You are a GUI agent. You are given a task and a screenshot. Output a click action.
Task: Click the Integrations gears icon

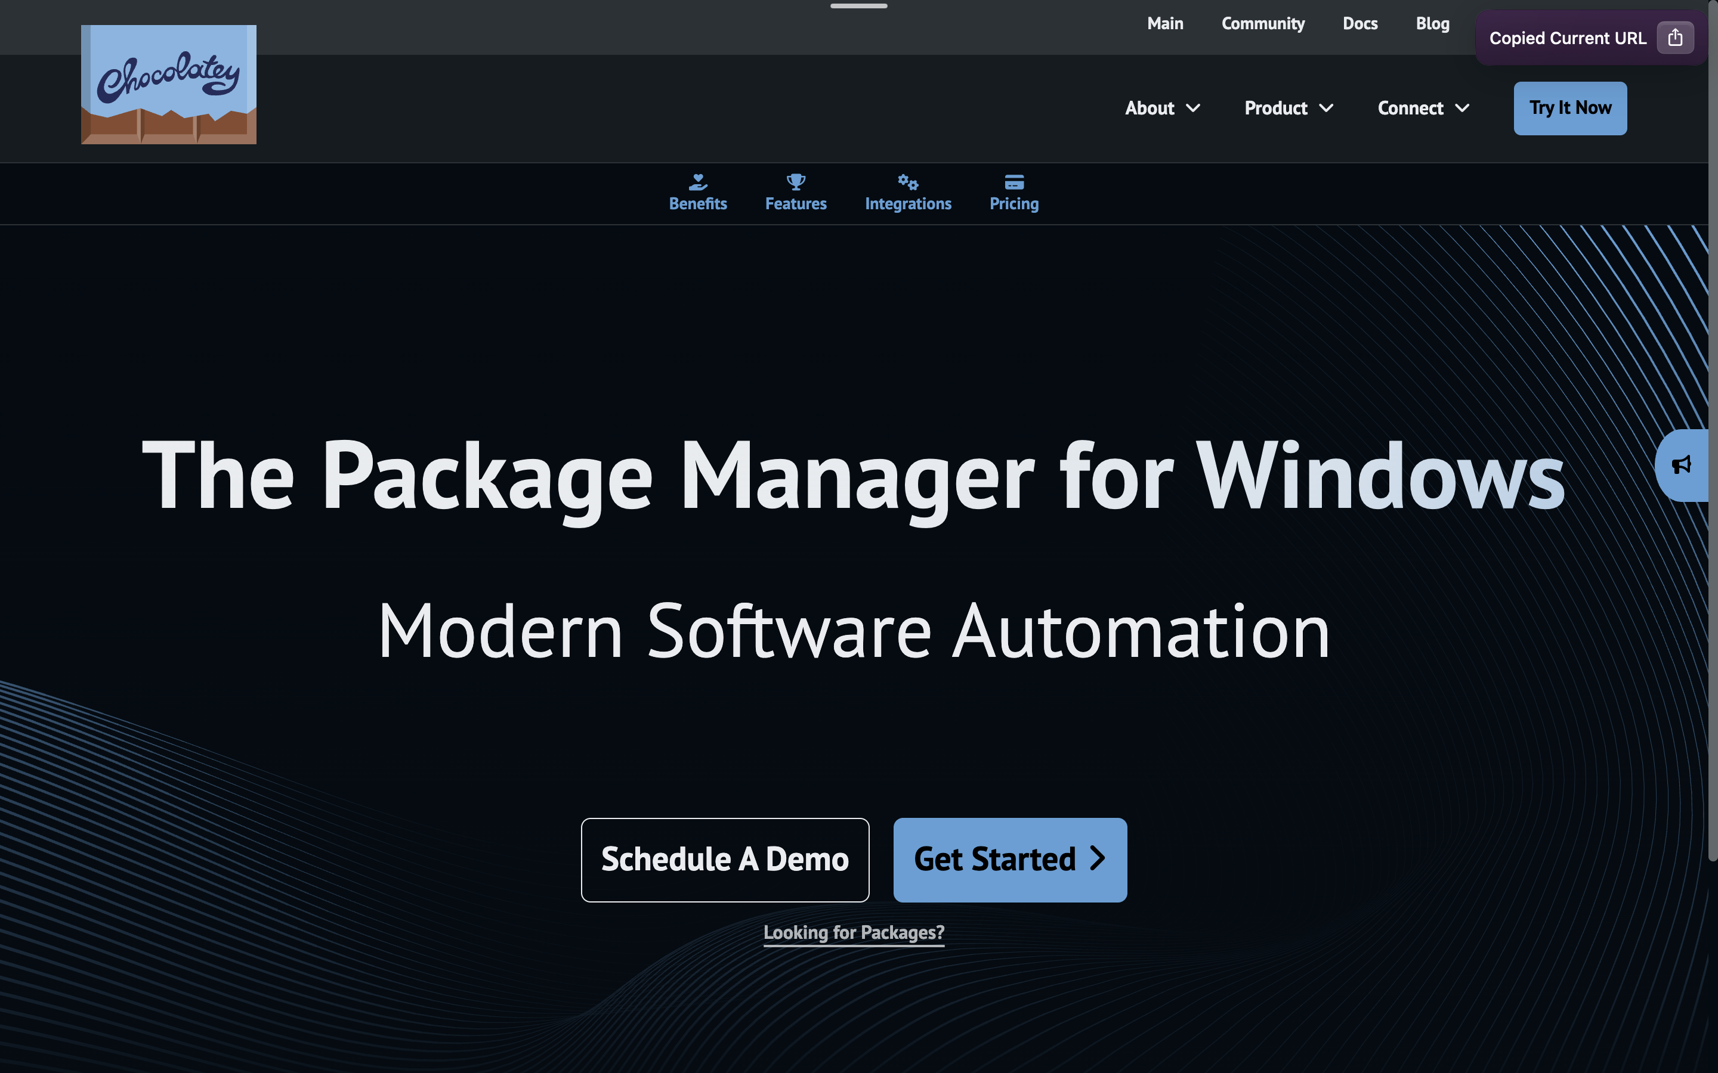(908, 182)
